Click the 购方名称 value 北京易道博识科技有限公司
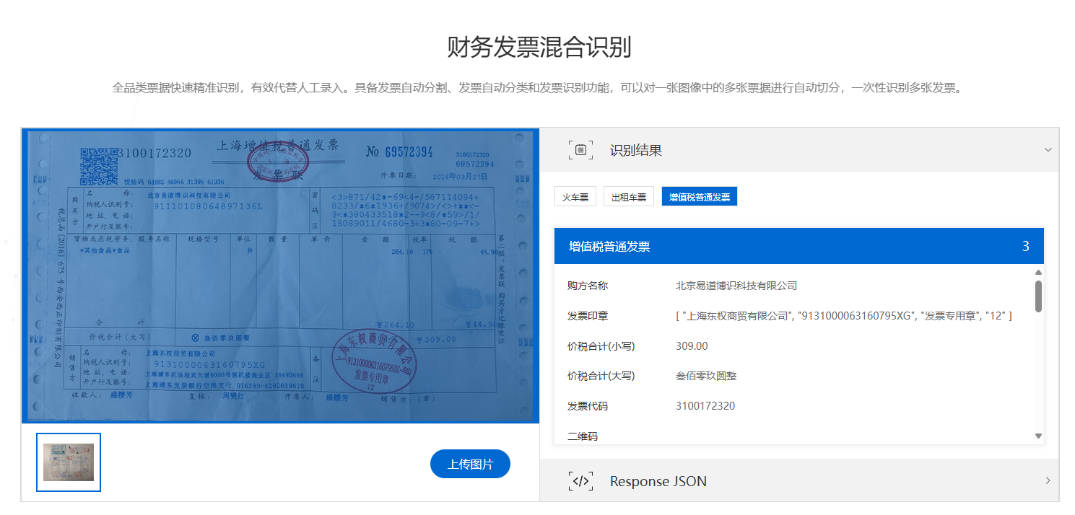This screenshot has height=515, width=1075. (x=736, y=286)
